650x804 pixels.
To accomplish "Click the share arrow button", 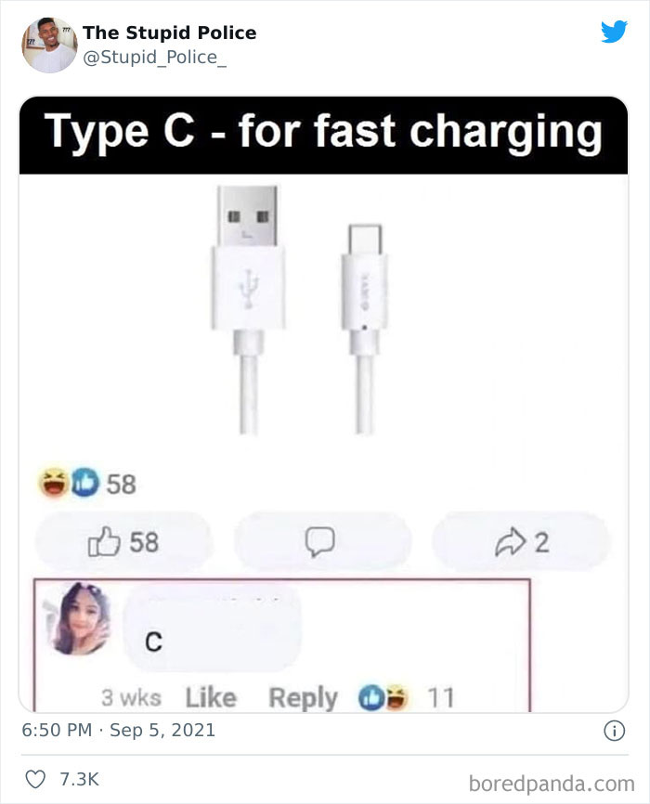I will (x=521, y=541).
